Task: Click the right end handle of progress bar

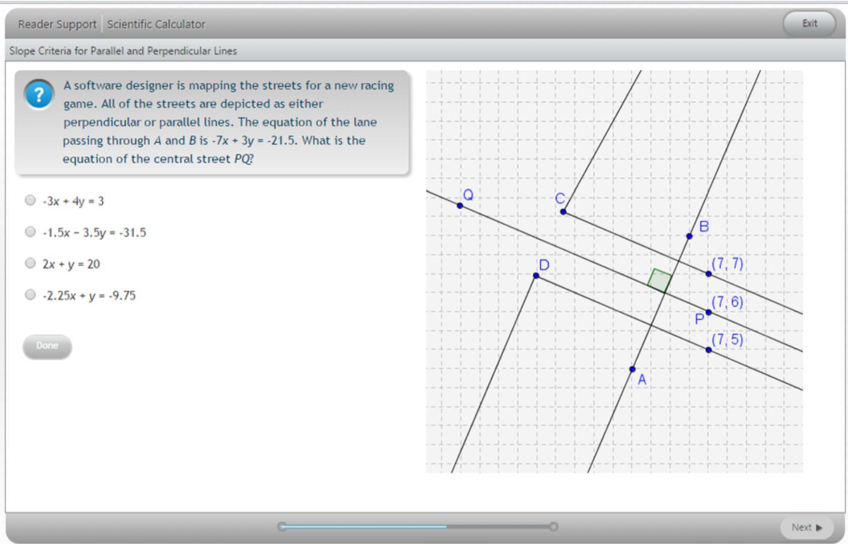Action: [553, 527]
